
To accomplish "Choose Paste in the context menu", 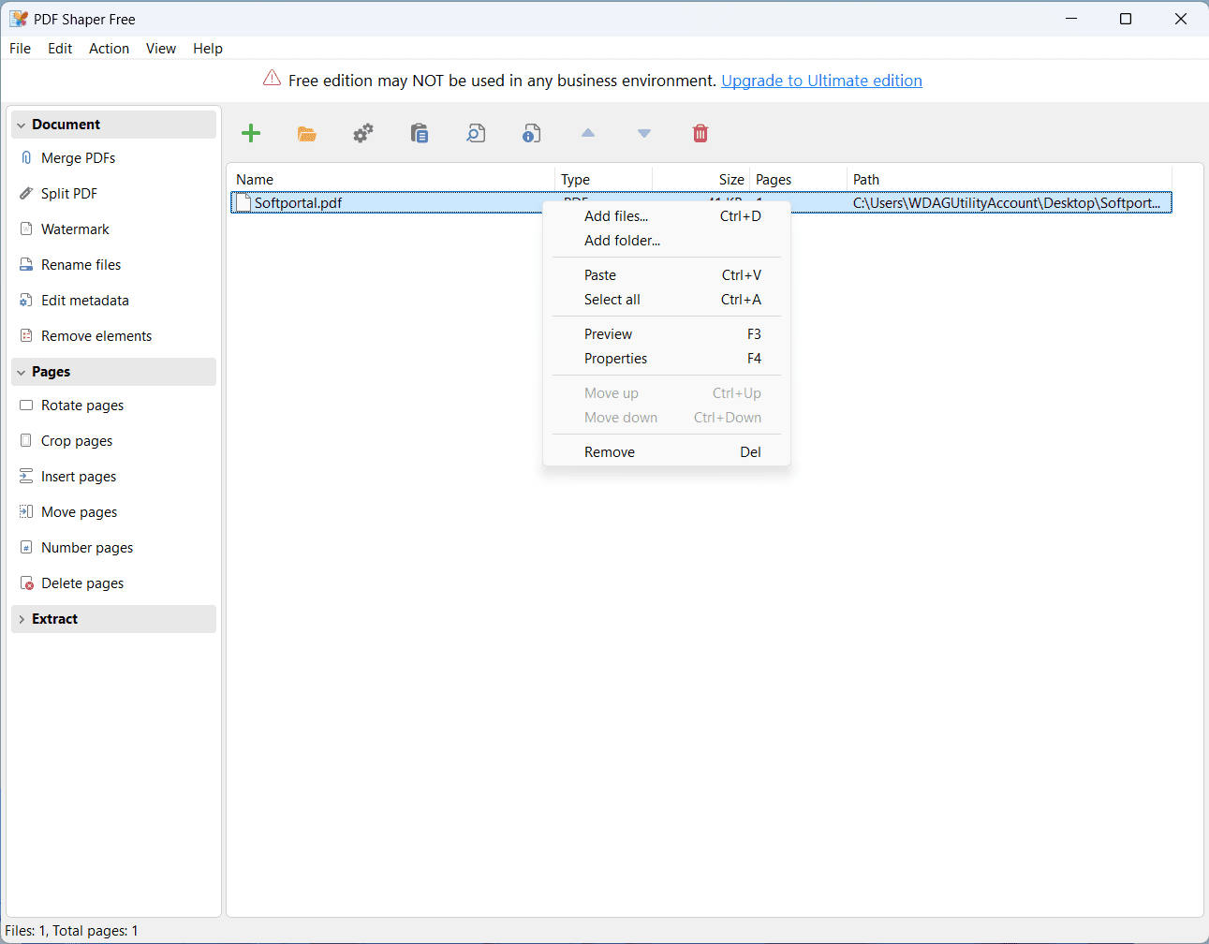I will 667,275.
